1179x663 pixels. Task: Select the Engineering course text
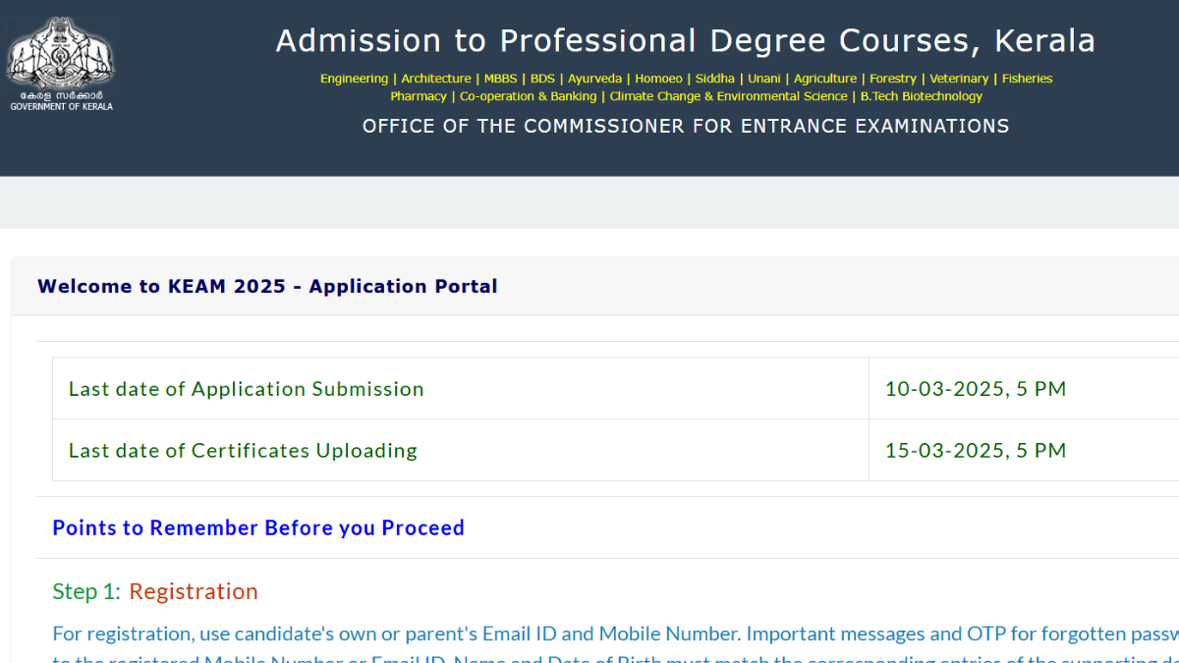(354, 79)
